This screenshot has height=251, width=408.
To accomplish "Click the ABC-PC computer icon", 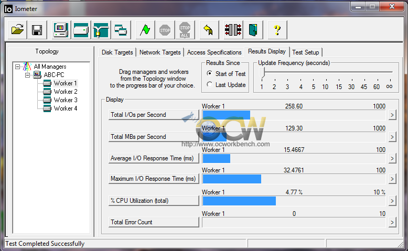I will click(x=37, y=75).
